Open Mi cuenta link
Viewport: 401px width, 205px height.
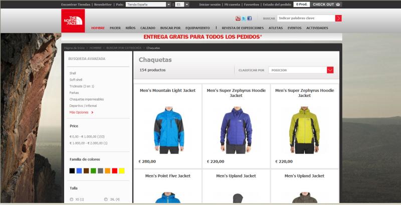point(232,4)
